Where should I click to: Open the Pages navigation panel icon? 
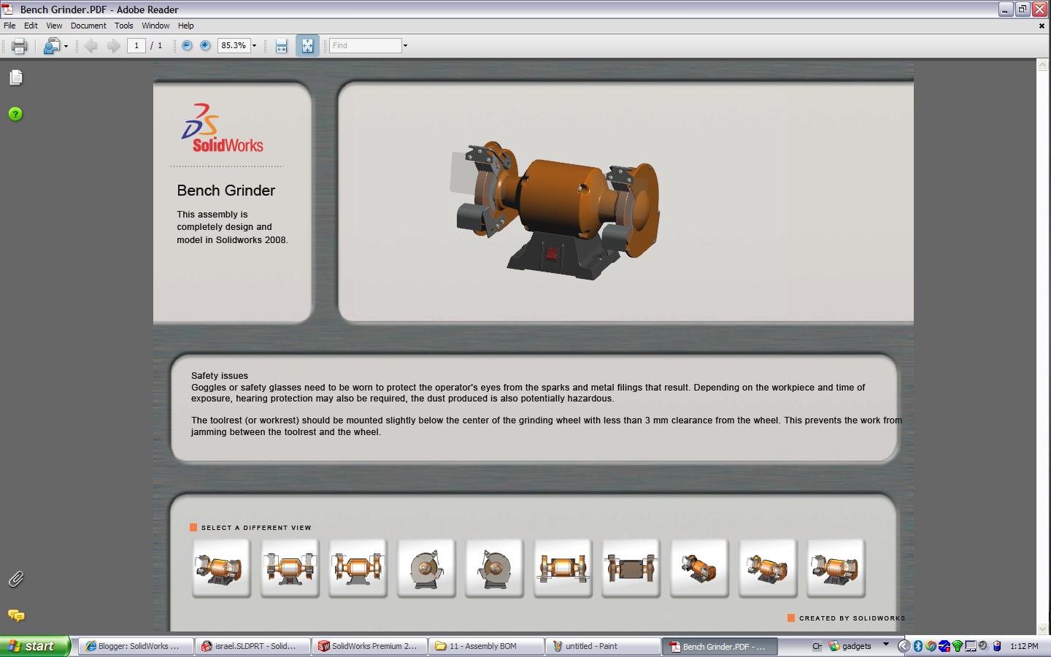pos(16,77)
